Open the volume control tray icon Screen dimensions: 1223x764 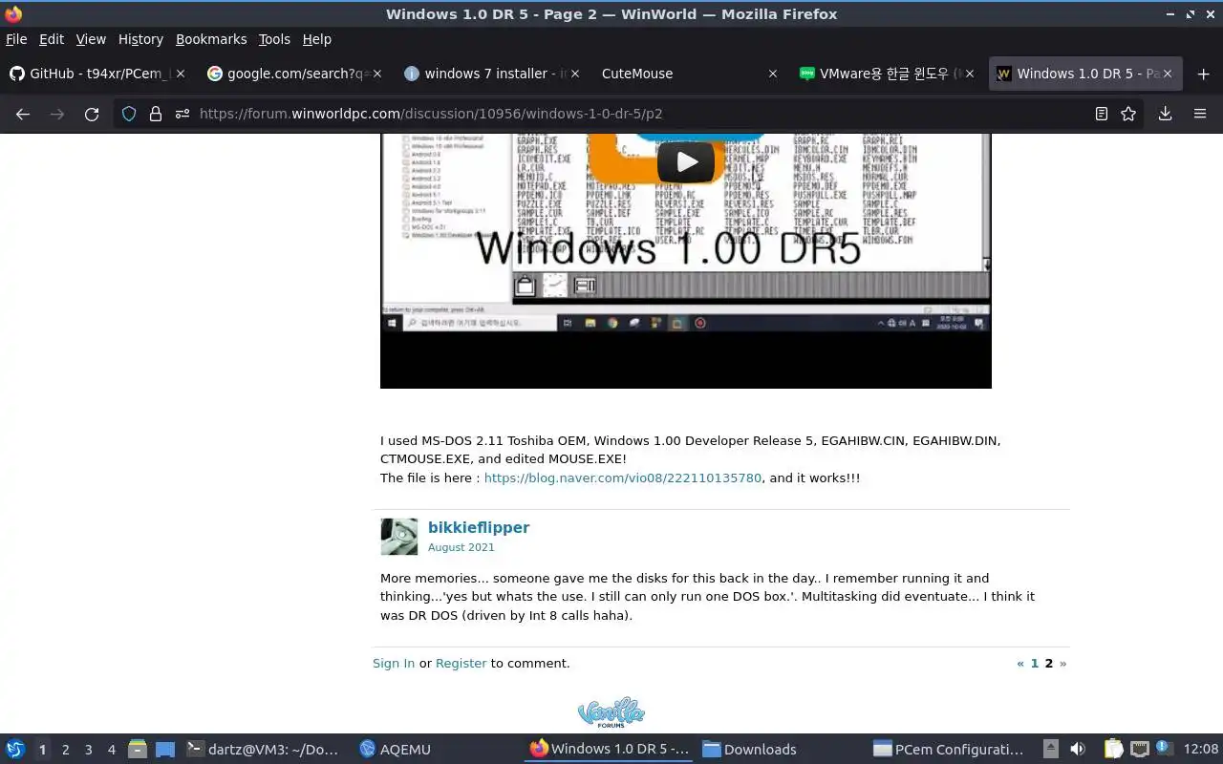[x=1078, y=750]
